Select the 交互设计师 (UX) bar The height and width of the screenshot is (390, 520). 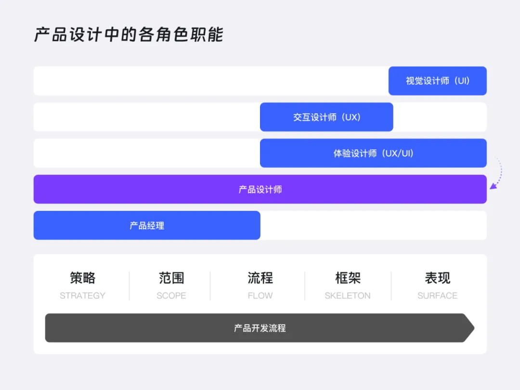[326, 117]
